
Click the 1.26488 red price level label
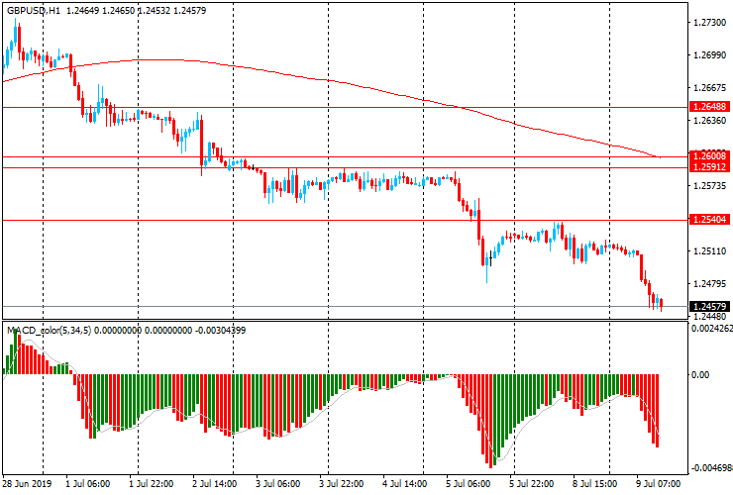[x=709, y=107]
